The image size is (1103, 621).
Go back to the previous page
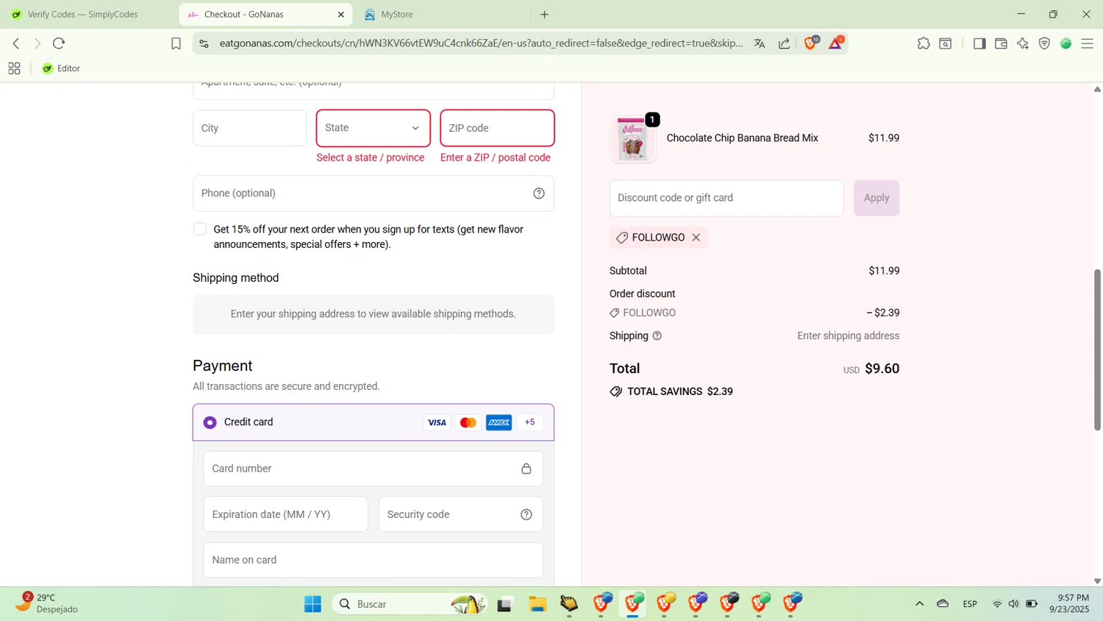[16, 43]
